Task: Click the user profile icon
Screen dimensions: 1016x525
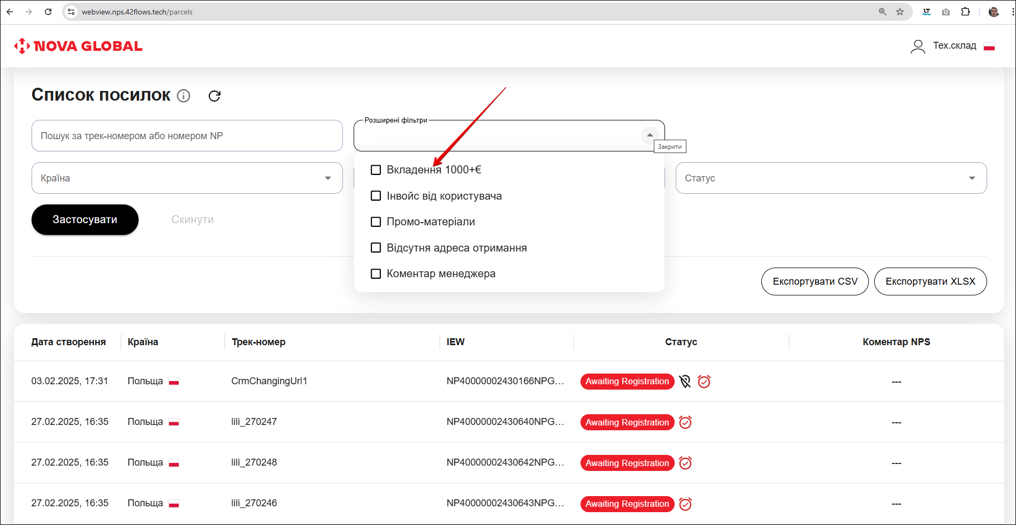Action: click(918, 47)
